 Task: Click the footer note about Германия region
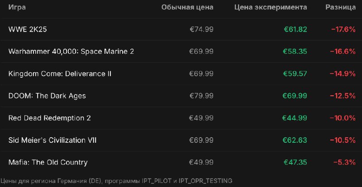(x=116, y=181)
